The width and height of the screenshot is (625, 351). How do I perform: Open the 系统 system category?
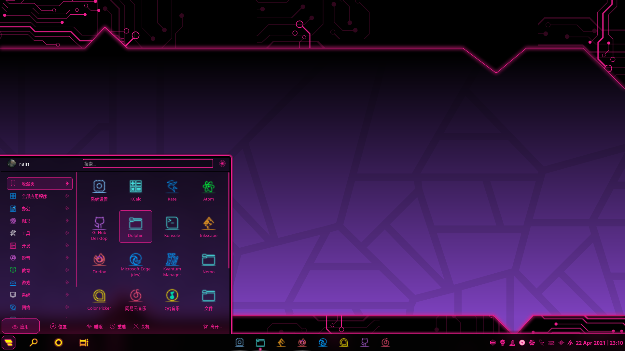pos(40,295)
